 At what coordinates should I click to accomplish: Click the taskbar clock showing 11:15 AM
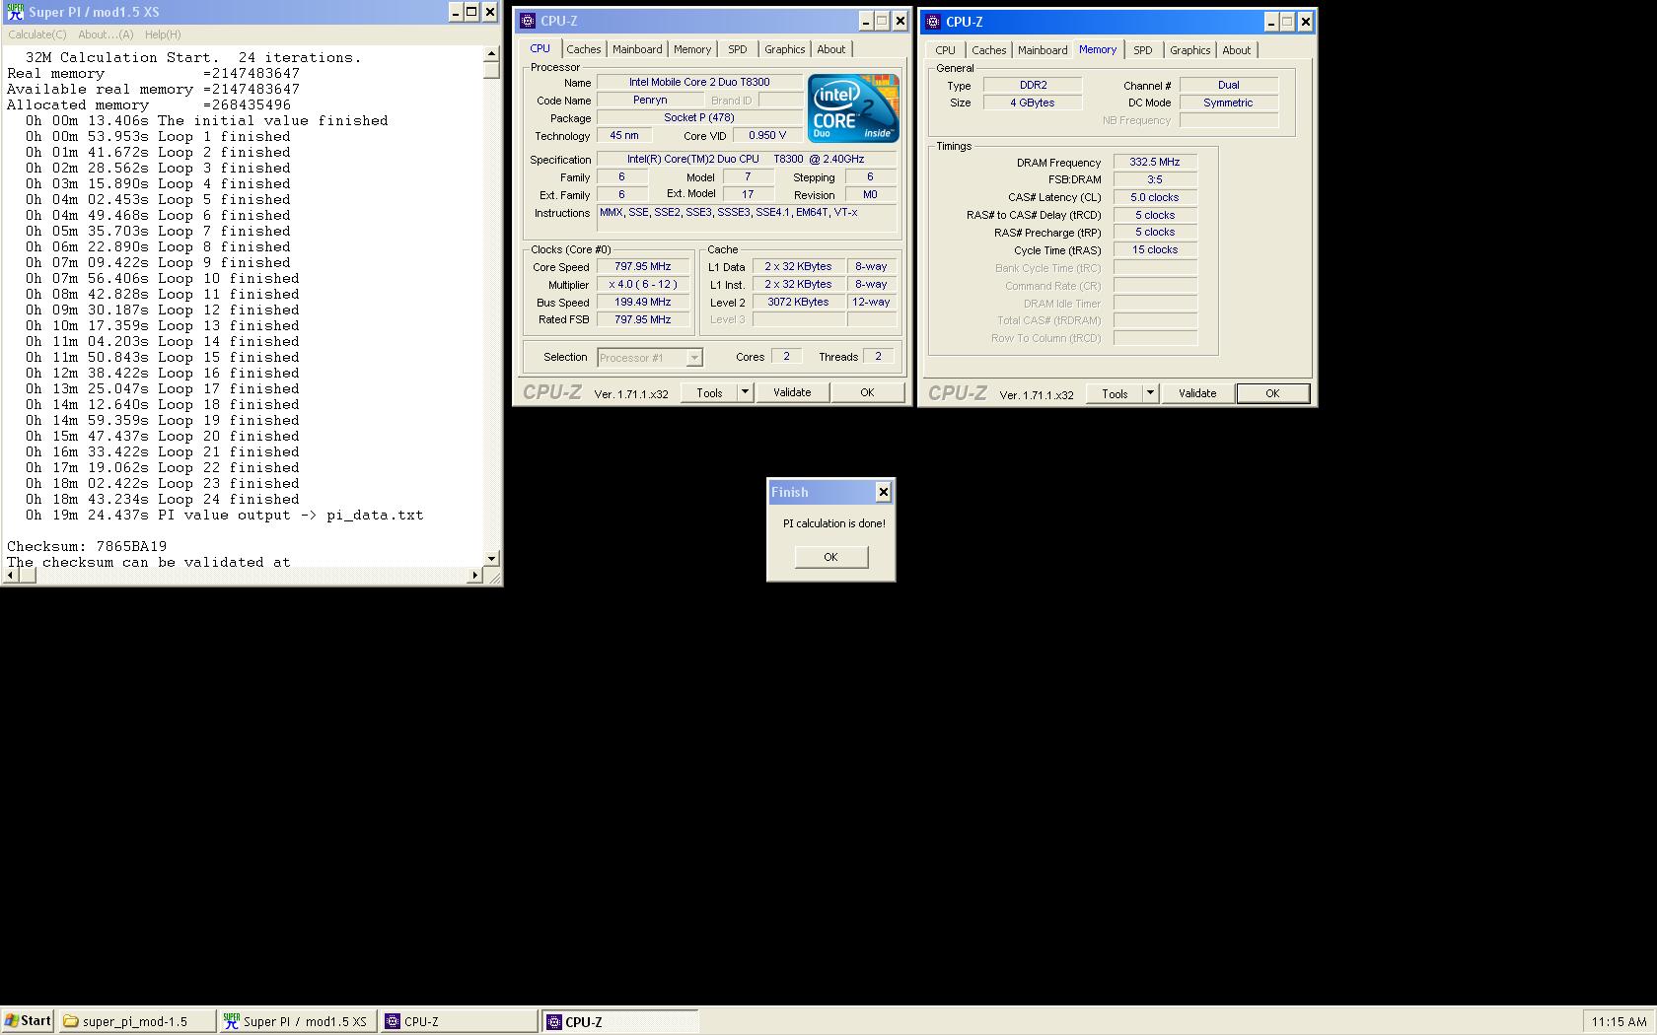1619,1022
